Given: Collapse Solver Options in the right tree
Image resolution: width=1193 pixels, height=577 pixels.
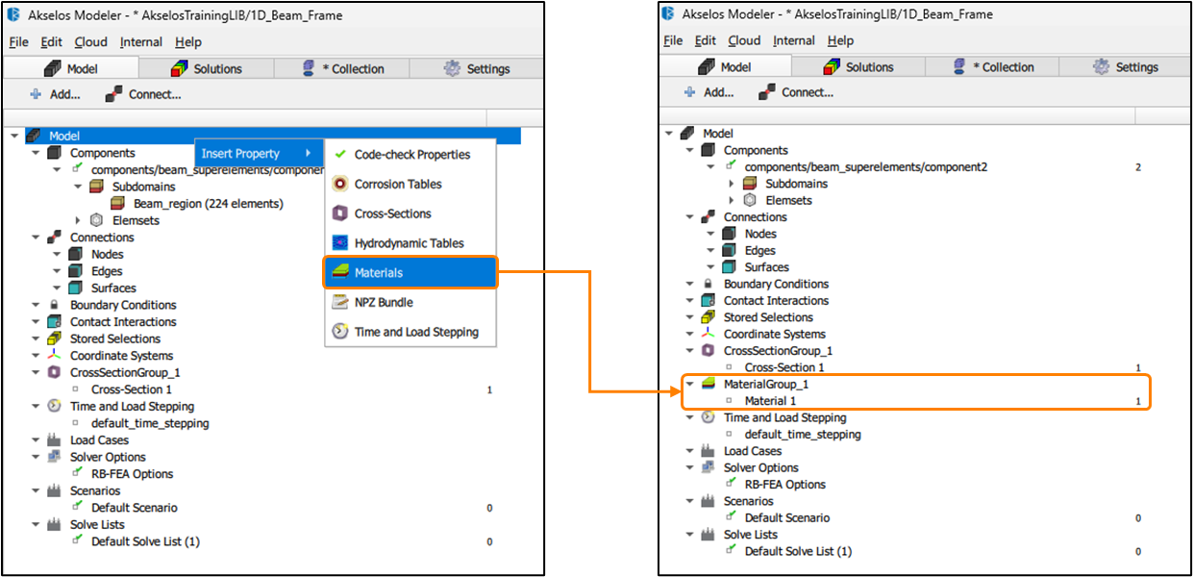Looking at the screenshot, I should pyautogui.click(x=689, y=467).
